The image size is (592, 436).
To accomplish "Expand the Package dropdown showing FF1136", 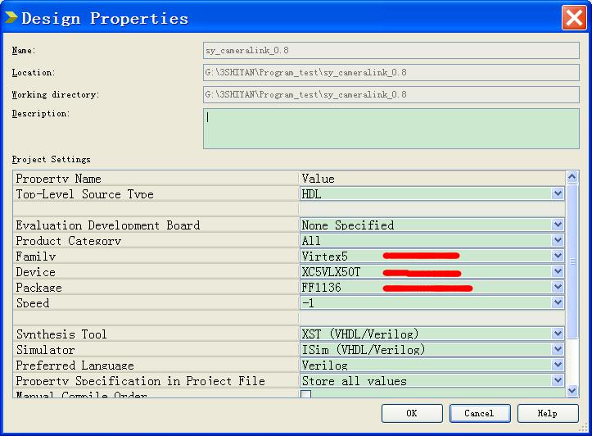I will pos(558,287).
